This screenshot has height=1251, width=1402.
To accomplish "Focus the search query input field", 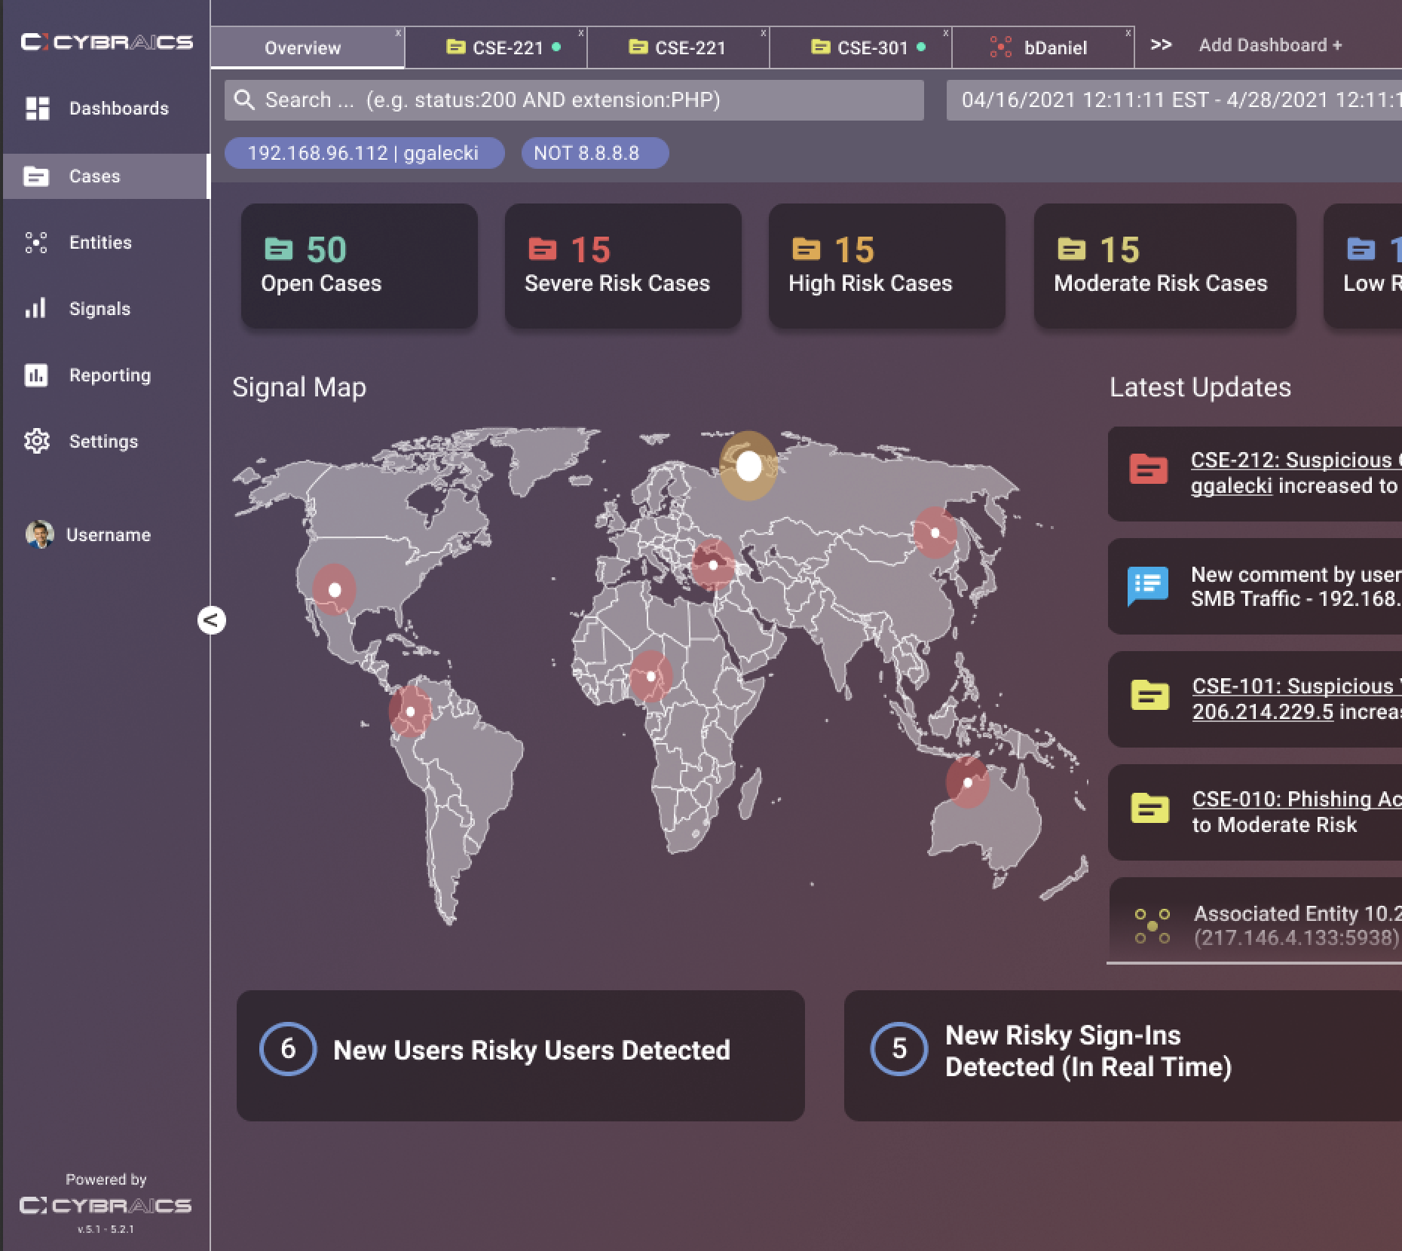I will [574, 100].
